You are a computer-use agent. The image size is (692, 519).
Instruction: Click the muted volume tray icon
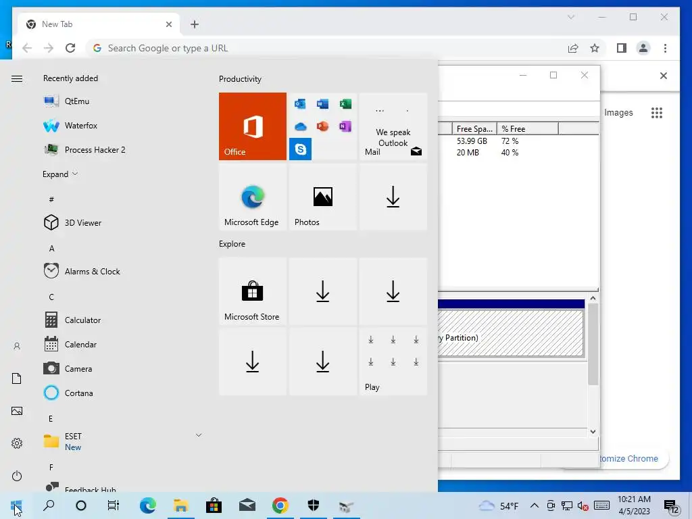[583, 506]
